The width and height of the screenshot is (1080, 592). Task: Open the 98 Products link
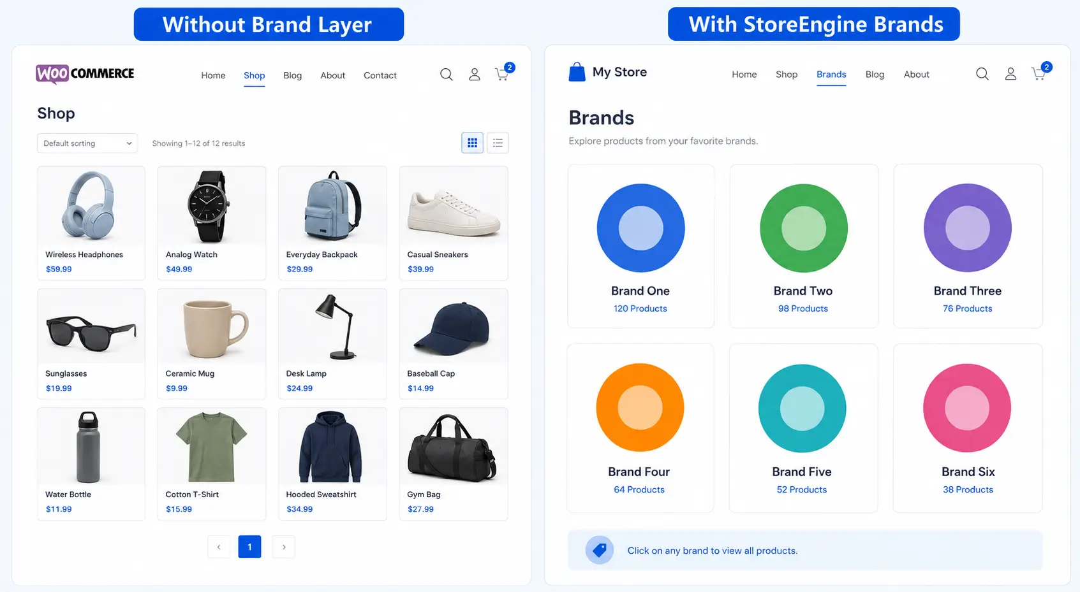803,308
